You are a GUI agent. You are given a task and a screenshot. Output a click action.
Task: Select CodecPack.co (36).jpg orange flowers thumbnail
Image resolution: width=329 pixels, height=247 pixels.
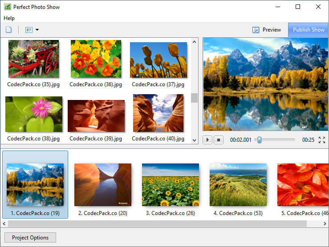pos(96,59)
